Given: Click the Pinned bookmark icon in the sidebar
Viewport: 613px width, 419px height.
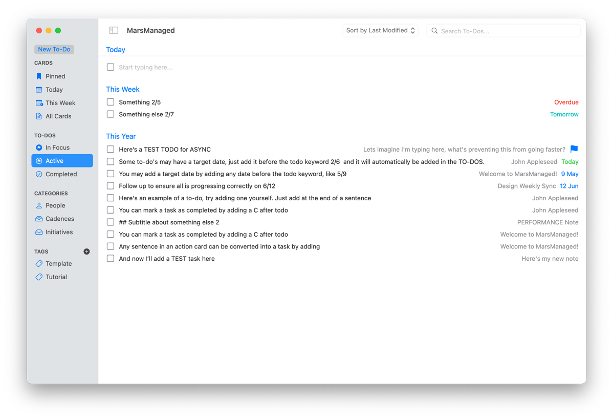Looking at the screenshot, I should (x=39, y=76).
